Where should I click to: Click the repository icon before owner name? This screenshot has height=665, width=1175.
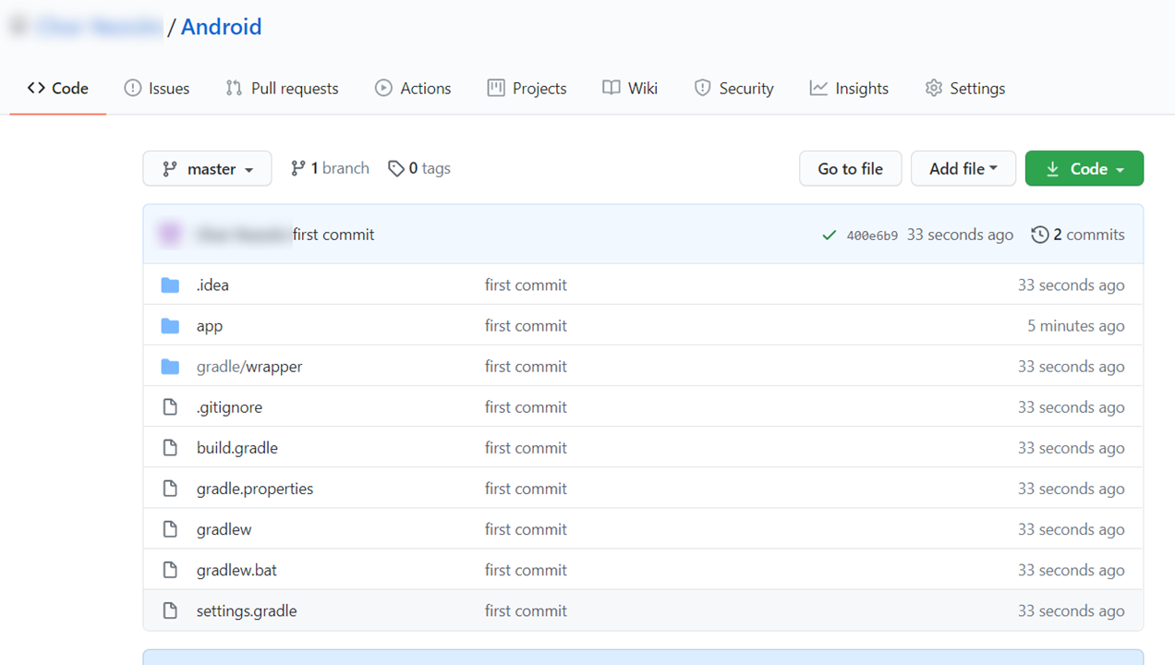(18, 27)
